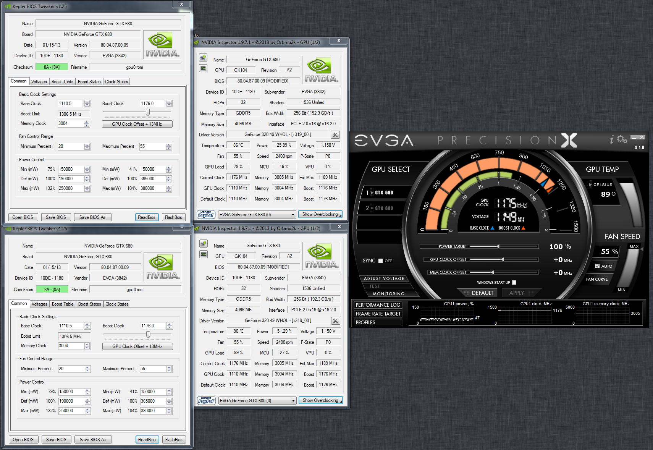
Task: Click the arrow icon next to CELSIUS
Action: click(590, 185)
